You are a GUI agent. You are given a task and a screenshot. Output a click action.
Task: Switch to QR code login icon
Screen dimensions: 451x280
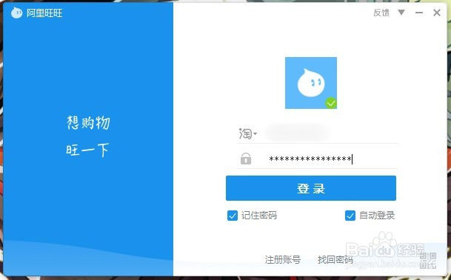pyautogui.click(x=428, y=261)
